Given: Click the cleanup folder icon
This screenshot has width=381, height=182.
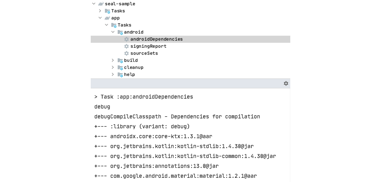Looking at the screenshot, I should pos(120,67).
